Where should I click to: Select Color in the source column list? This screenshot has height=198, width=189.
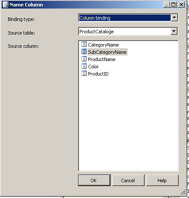pos(93,67)
